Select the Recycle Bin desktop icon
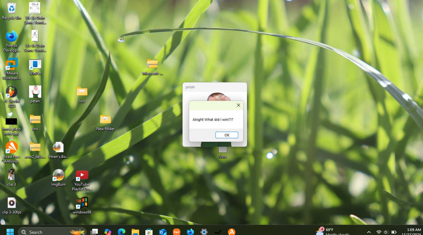This screenshot has height=235, width=423. pyautogui.click(x=12, y=11)
